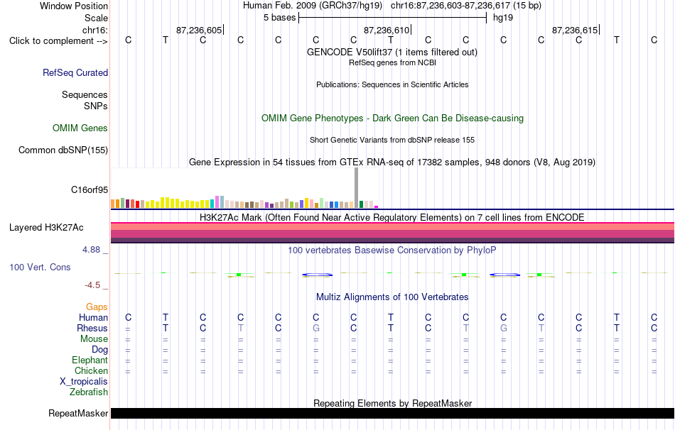Screen dimensions: 675x430
Task: Select the Elephant species row label
Action: tap(90, 360)
